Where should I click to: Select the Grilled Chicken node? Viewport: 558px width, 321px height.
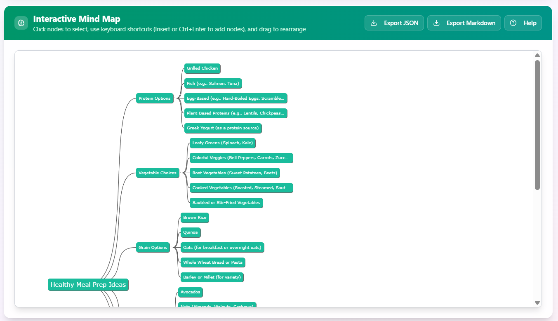click(x=202, y=68)
